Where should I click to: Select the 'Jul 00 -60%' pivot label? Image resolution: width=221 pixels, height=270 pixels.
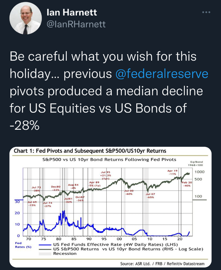tap(129, 192)
